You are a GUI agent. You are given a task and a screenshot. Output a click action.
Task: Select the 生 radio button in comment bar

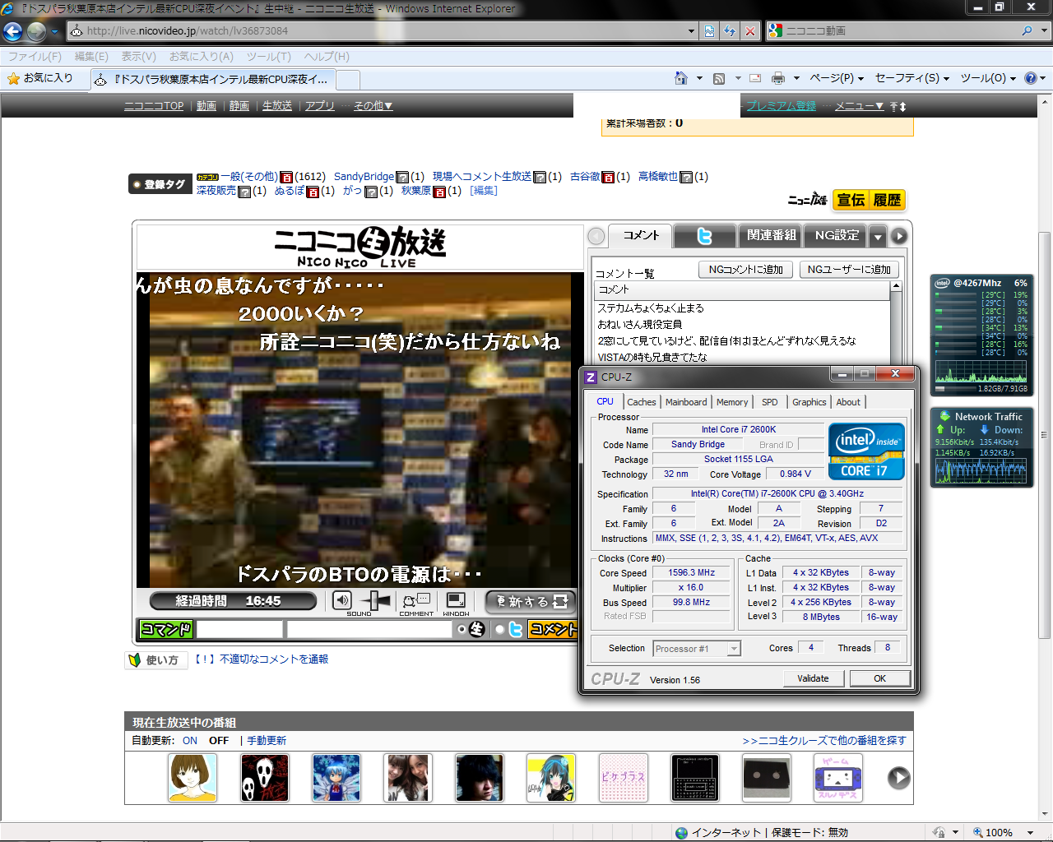[x=462, y=629]
